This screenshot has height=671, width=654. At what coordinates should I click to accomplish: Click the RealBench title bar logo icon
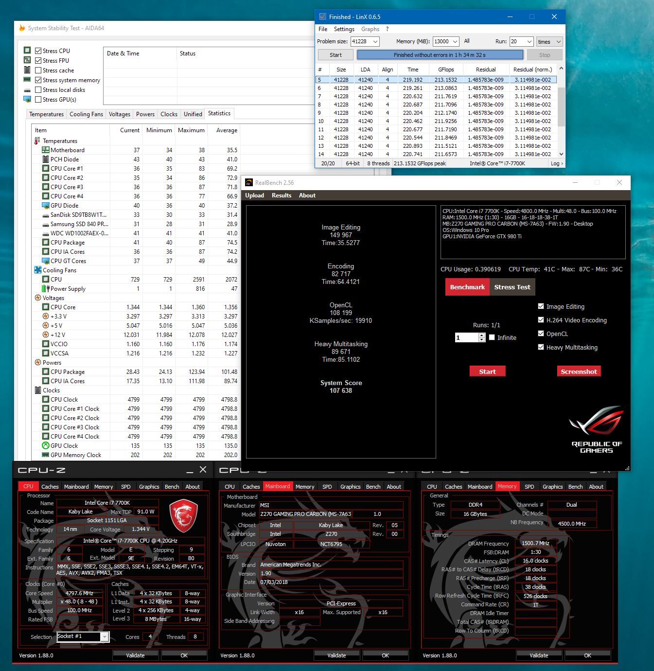[x=249, y=183]
